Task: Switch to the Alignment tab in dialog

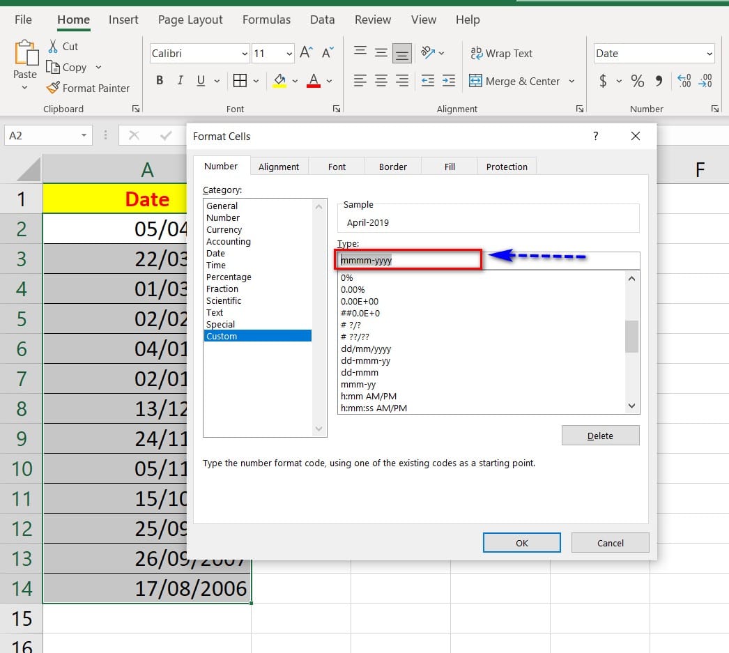Action: [278, 167]
